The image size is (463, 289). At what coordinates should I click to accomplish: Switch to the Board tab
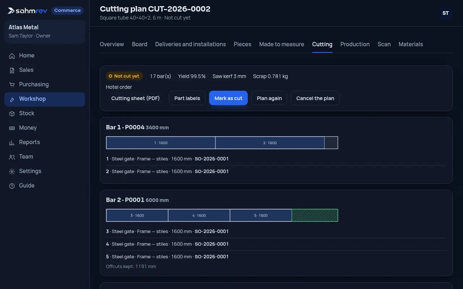coord(140,44)
